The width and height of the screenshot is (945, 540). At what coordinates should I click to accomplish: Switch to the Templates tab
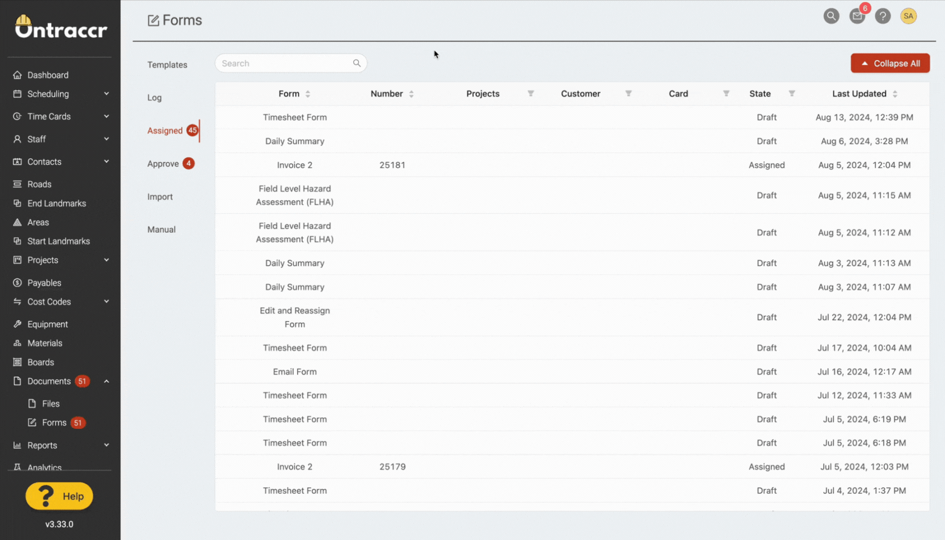[167, 65]
